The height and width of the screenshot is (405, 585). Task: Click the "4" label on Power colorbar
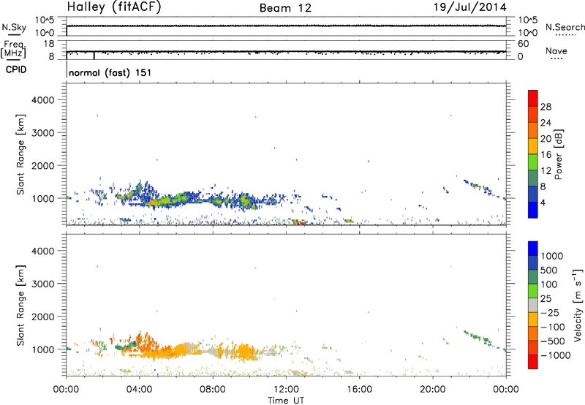coord(543,202)
